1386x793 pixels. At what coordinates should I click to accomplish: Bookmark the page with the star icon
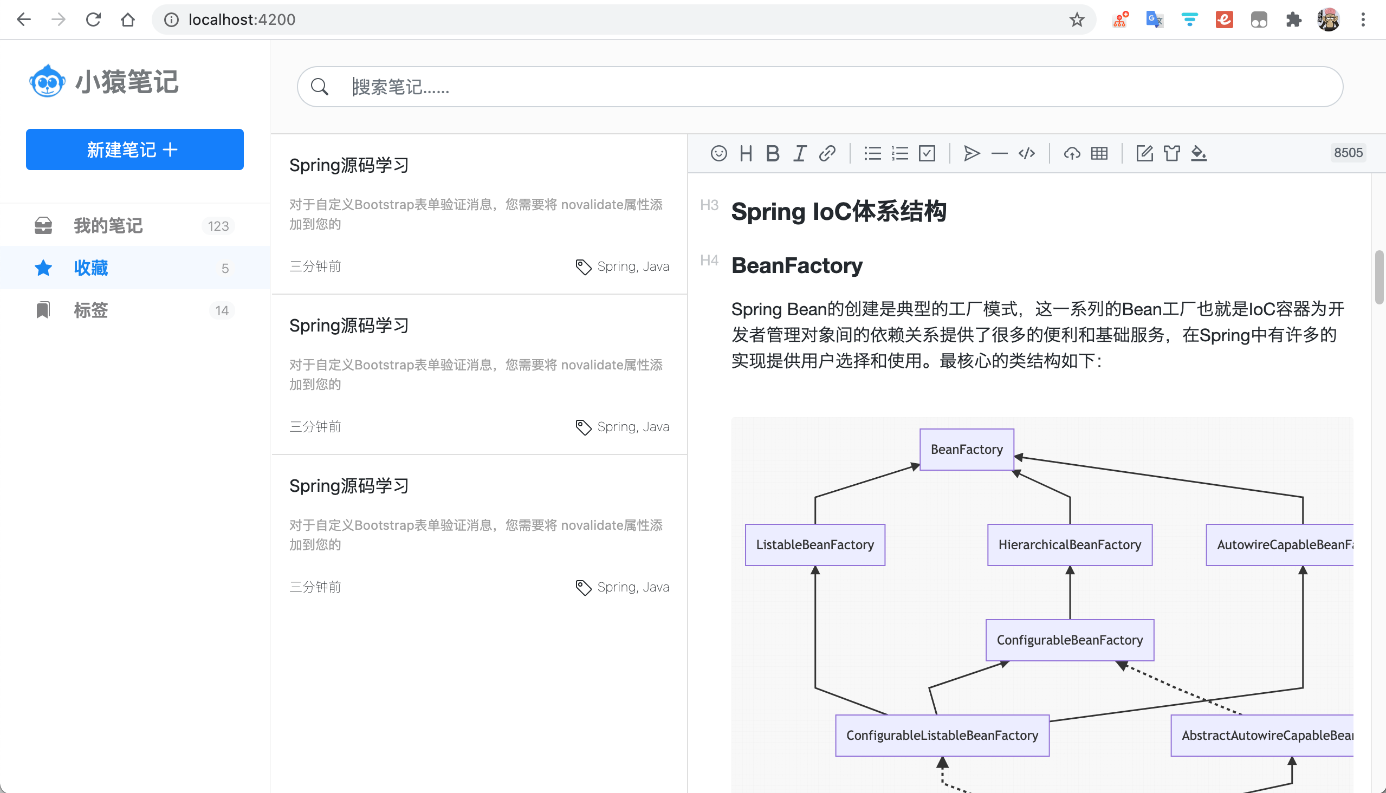coord(1077,19)
